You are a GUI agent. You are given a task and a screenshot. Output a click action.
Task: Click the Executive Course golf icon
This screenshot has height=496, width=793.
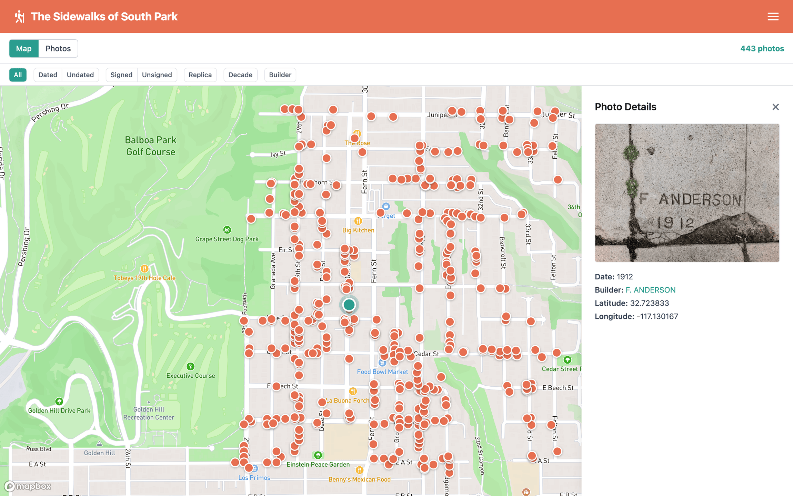click(x=190, y=366)
